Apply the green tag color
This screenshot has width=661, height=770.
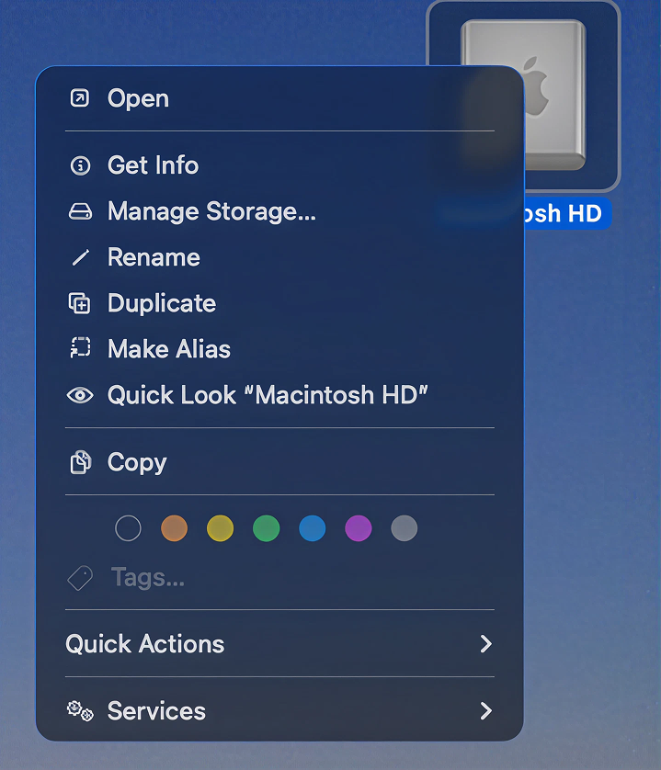(267, 528)
